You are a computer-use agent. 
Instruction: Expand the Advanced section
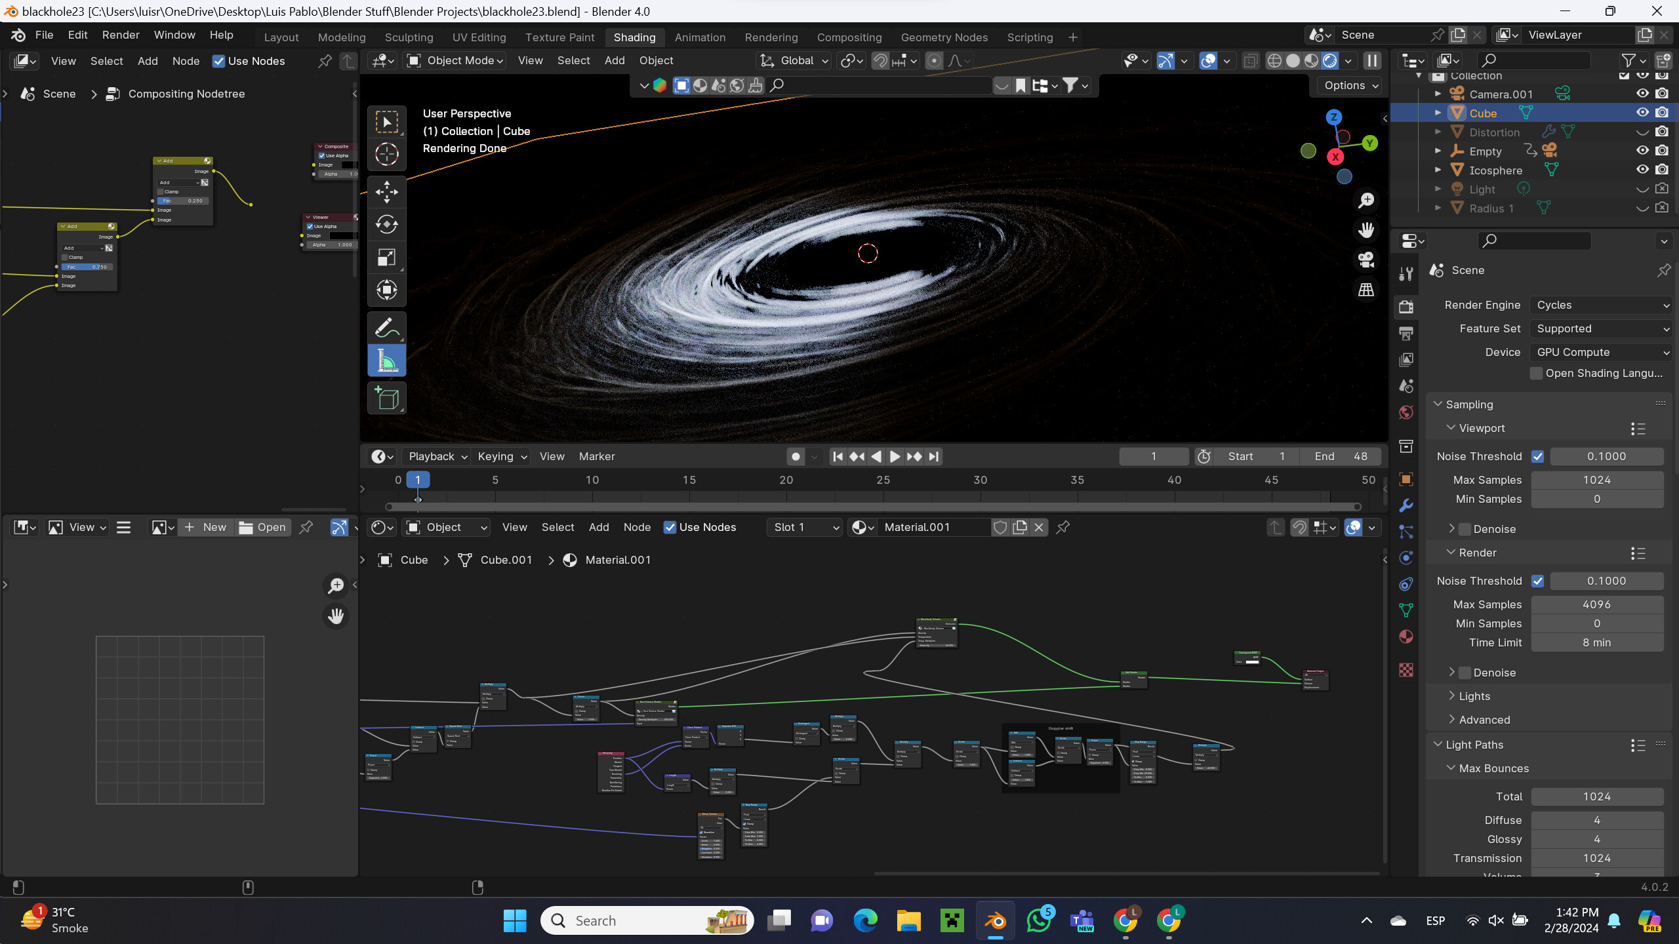(x=1484, y=720)
